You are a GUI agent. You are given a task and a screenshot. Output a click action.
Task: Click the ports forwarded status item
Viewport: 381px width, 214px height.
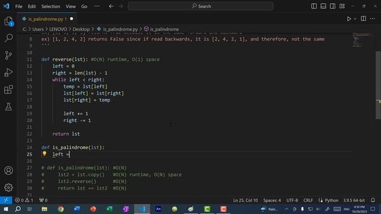point(43,200)
